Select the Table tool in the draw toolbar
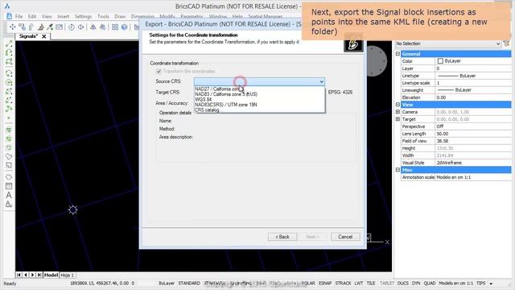The height and width of the screenshot is (290, 515). [x=9, y=186]
